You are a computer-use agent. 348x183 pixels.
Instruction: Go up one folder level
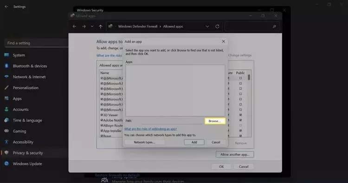(101, 26)
